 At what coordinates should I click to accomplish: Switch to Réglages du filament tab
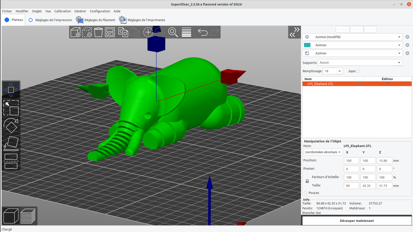[x=96, y=20]
